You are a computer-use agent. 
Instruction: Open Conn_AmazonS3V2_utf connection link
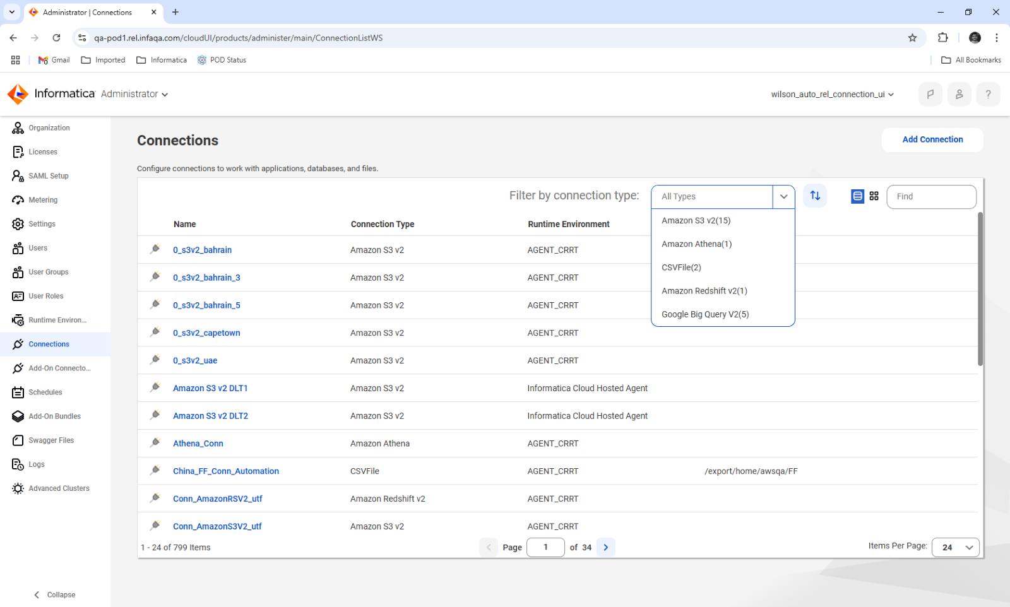(217, 526)
